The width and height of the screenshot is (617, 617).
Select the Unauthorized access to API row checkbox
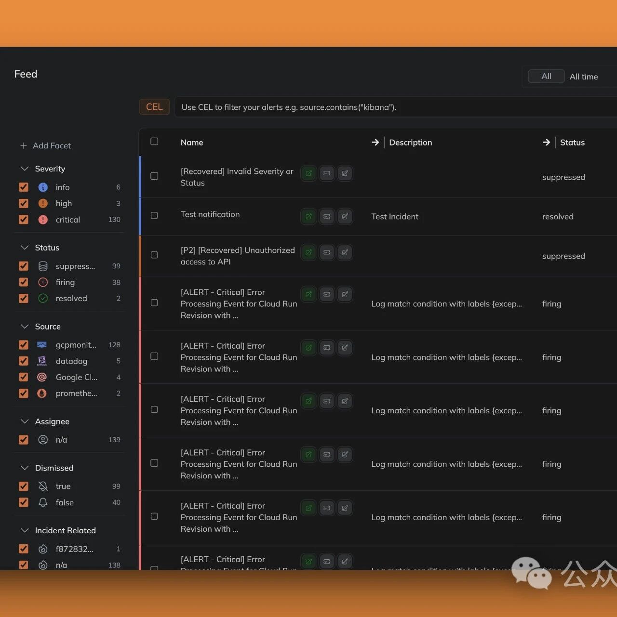point(154,255)
